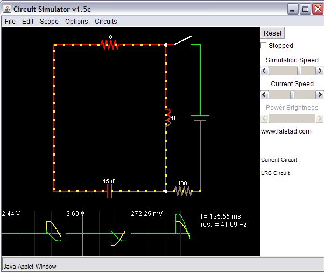The width and height of the screenshot is (324, 273).
Task: Open the Options menu
Action: 76,22
